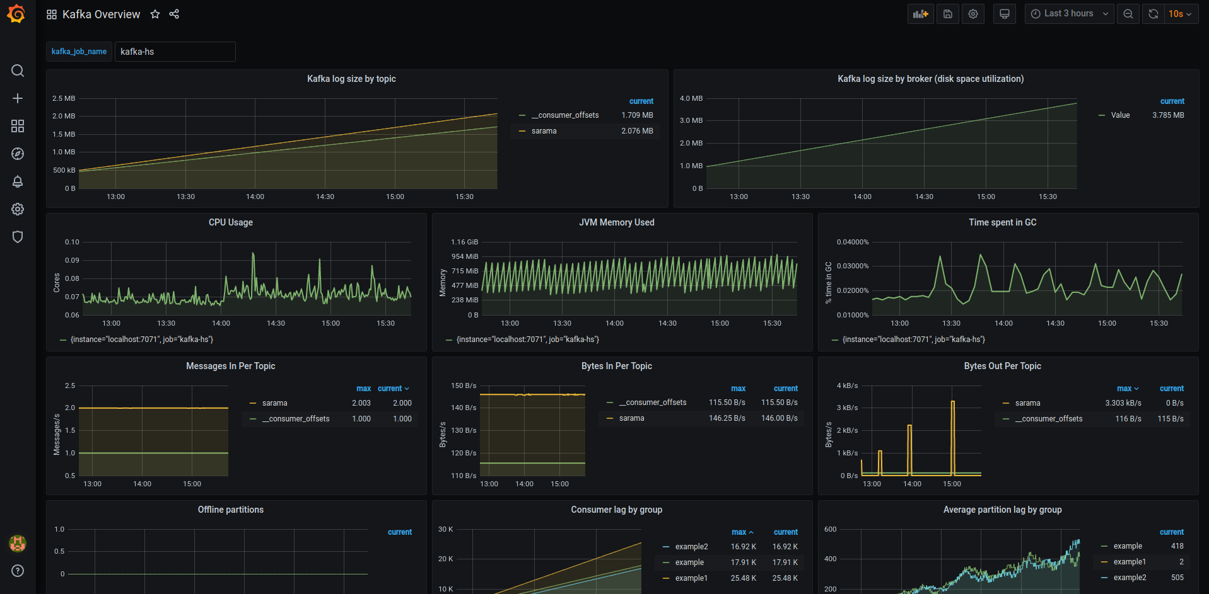Cycle view mode with monitor icon
This screenshot has width=1209, height=594.
tap(1005, 14)
